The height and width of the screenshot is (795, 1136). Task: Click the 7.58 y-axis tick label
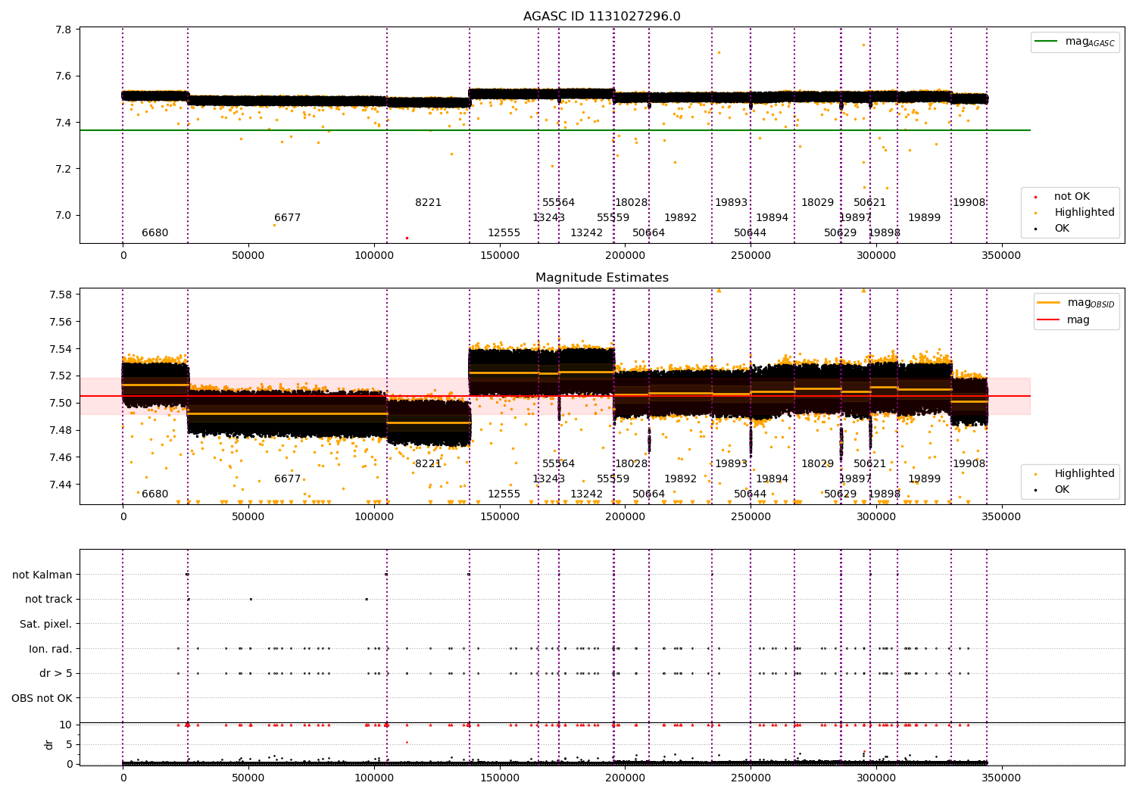[61, 295]
